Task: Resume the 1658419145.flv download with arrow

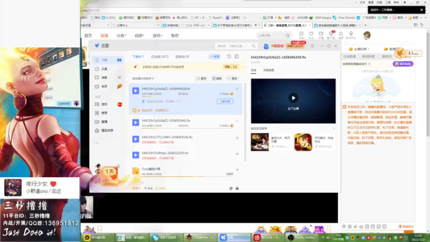Action: pos(237,138)
